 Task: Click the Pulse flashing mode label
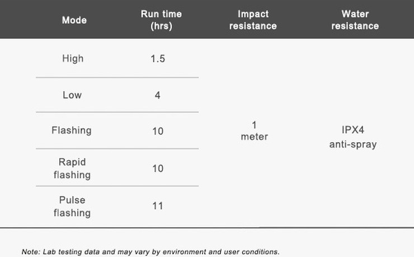(x=72, y=206)
